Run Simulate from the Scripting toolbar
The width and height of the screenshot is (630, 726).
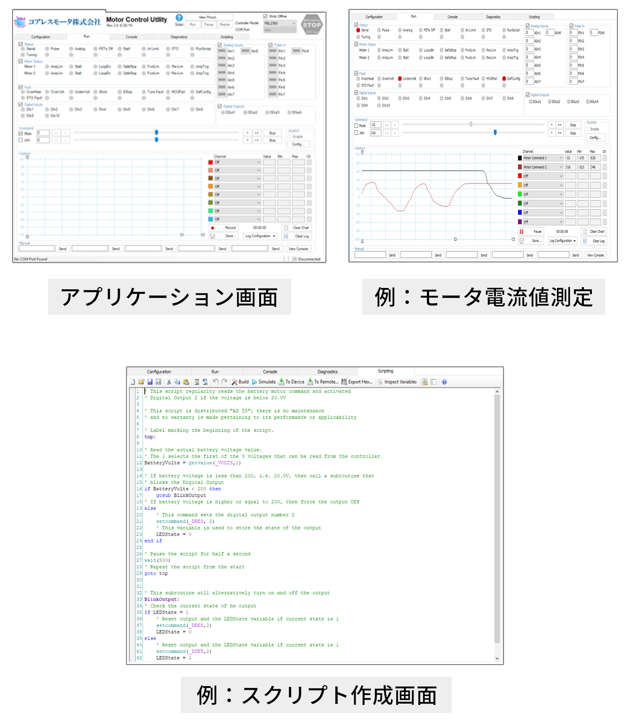coord(264,382)
